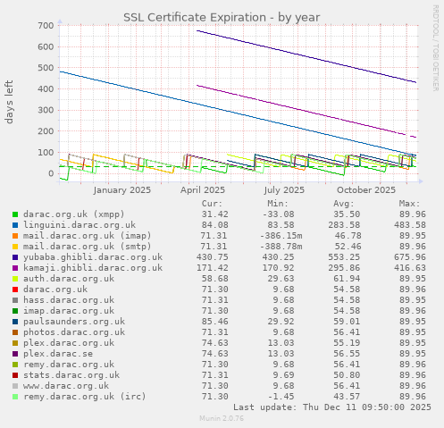Click the lime auth.darac.org.uk swatch
444x428 pixels.
15,279
